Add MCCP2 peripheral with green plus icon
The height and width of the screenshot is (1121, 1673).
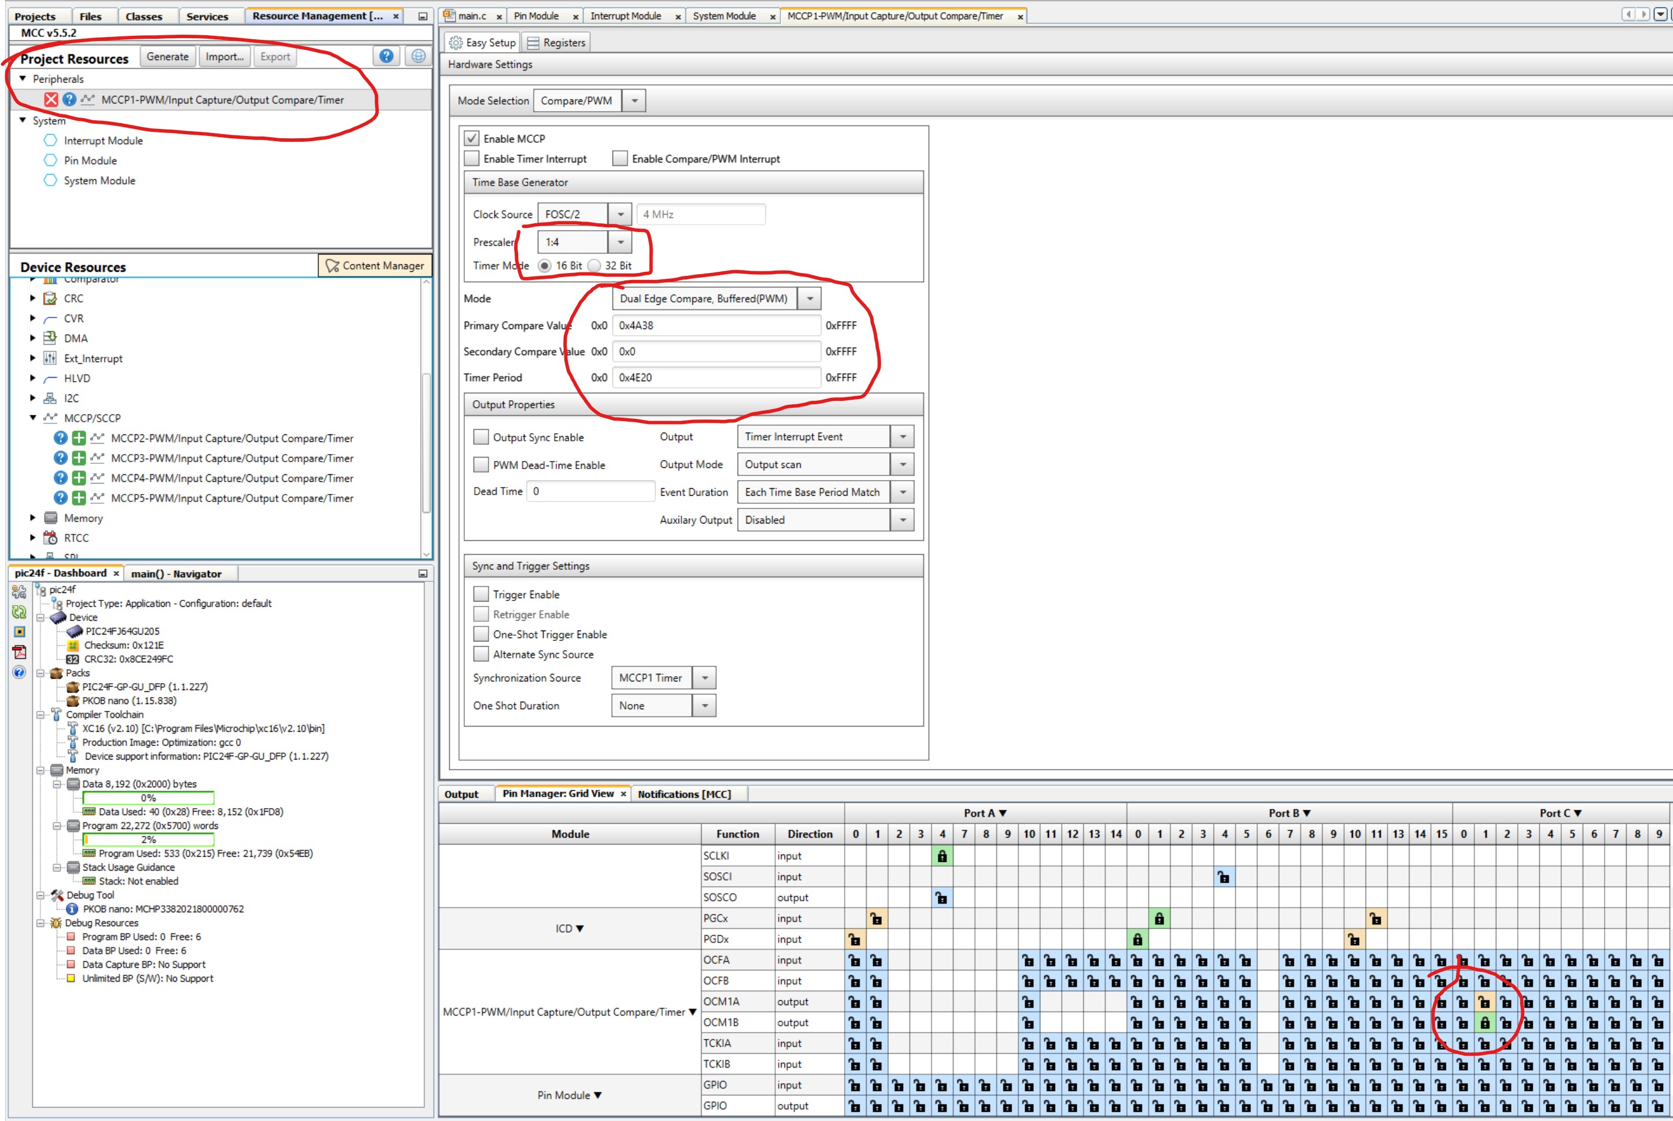pos(79,437)
